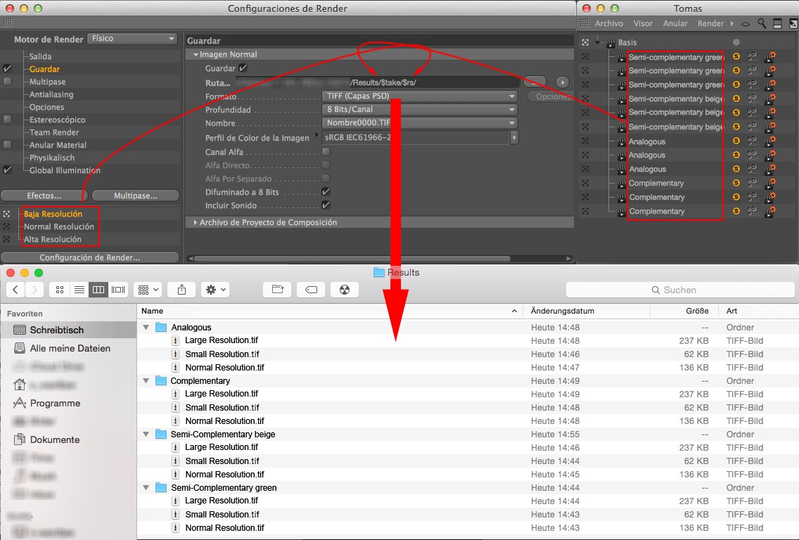Click the orange S icon on first Analogous take
This screenshot has width=799, height=540.
(x=736, y=141)
